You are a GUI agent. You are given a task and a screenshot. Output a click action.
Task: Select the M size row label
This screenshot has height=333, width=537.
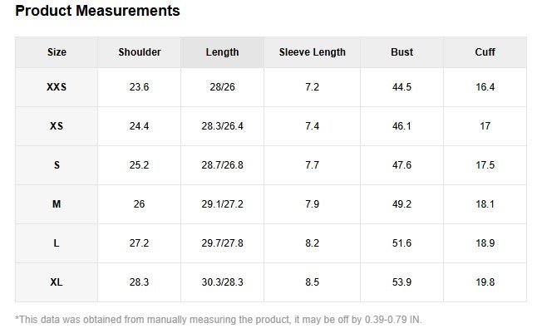point(57,204)
